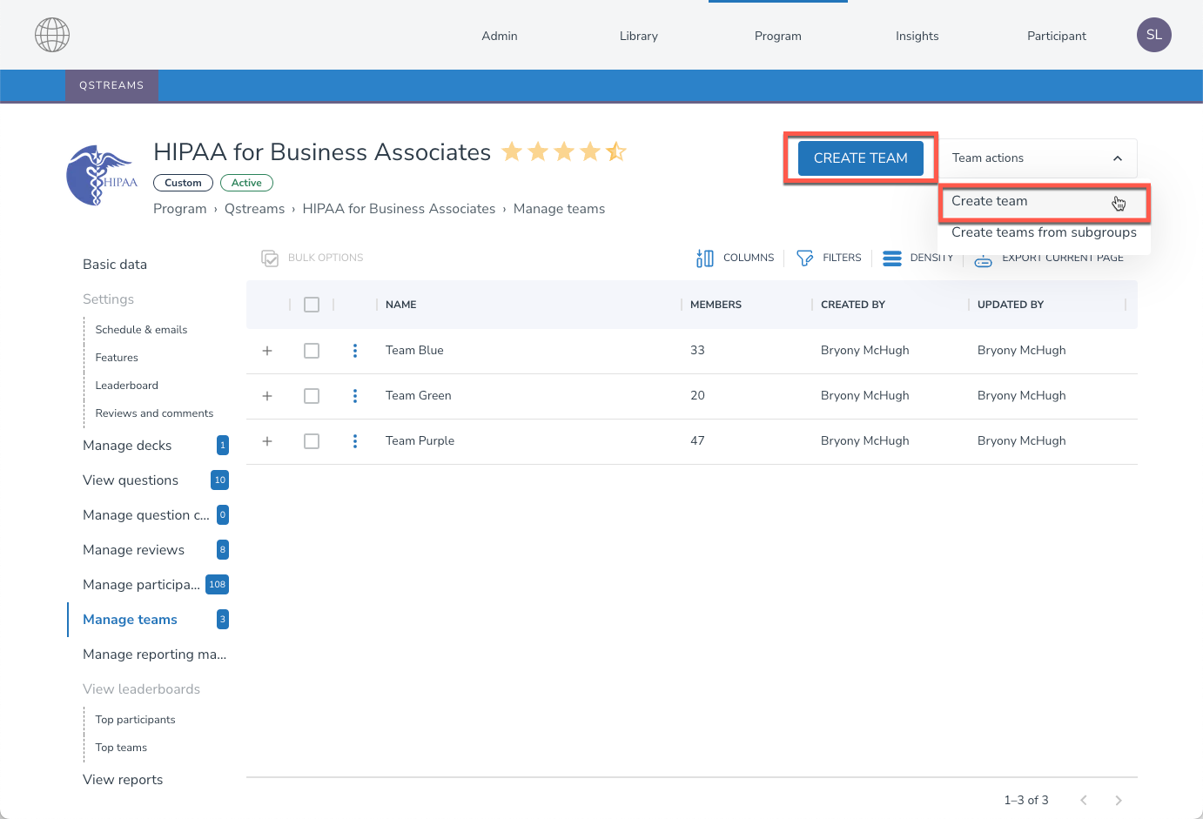This screenshot has height=819, width=1203.
Task: Click the Manage question badge showing 0
Action: point(223,515)
